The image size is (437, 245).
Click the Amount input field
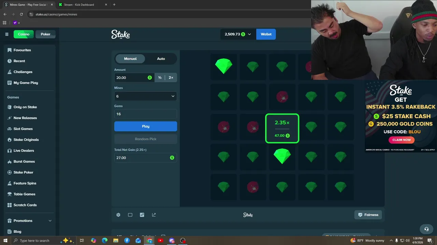pyautogui.click(x=134, y=78)
